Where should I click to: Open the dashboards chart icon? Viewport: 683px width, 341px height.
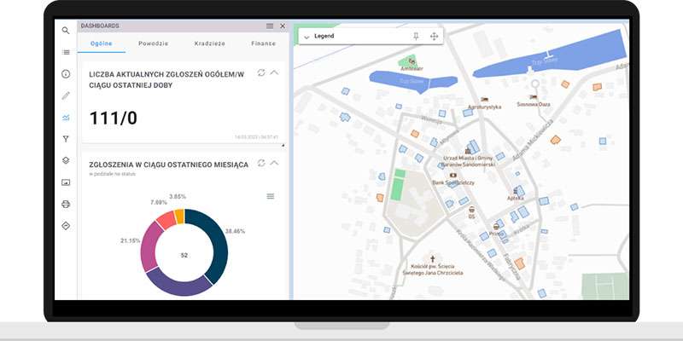pos(66,118)
